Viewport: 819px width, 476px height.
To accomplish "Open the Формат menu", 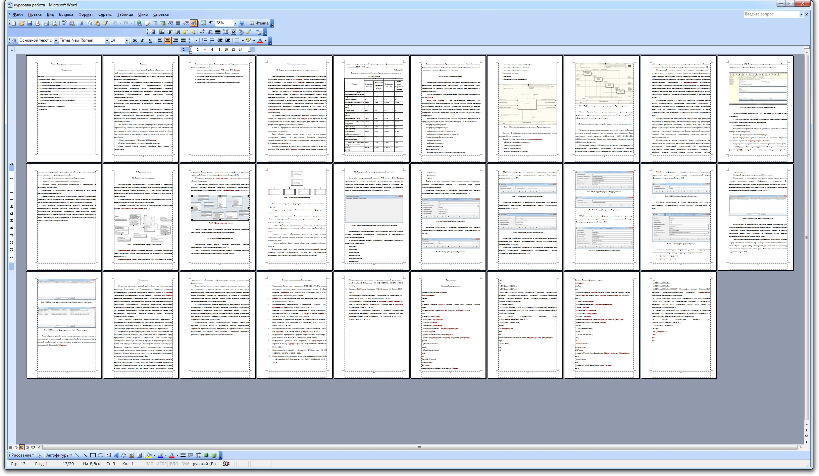I will click(x=86, y=14).
